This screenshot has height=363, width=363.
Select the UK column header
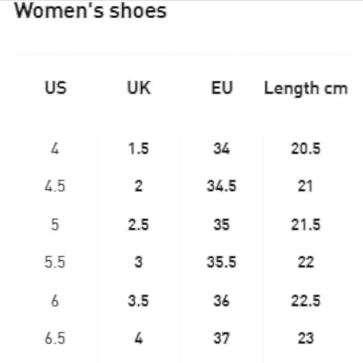point(139,88)
